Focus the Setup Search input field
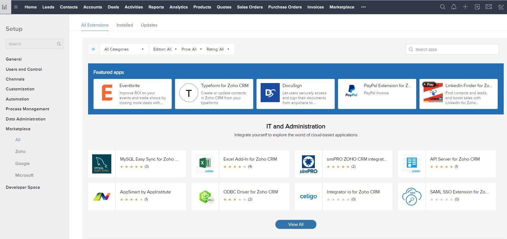507x239 pixels. coord(34,44)
